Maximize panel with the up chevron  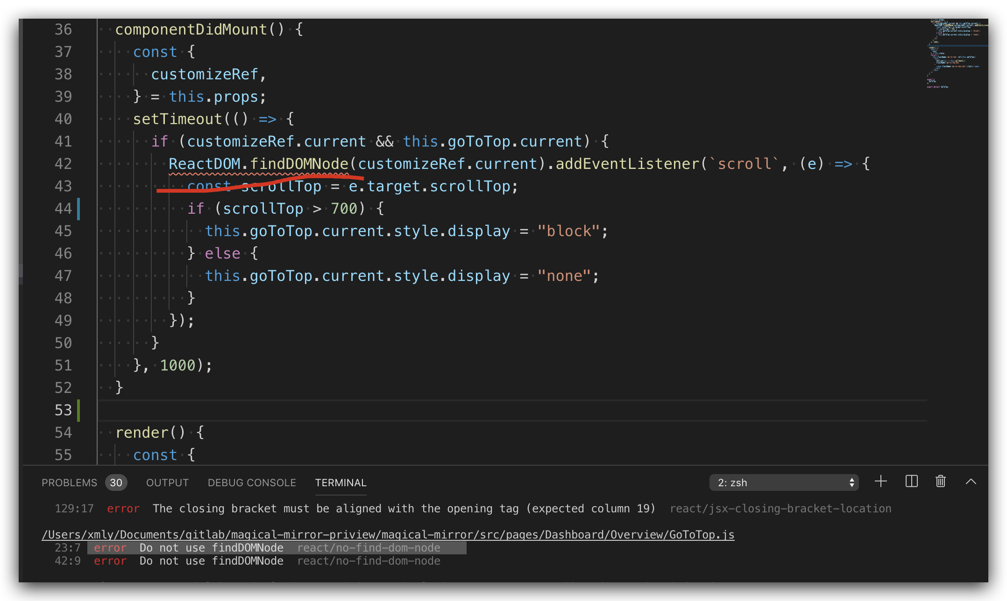pyautogui.click(x=971, y=482)
